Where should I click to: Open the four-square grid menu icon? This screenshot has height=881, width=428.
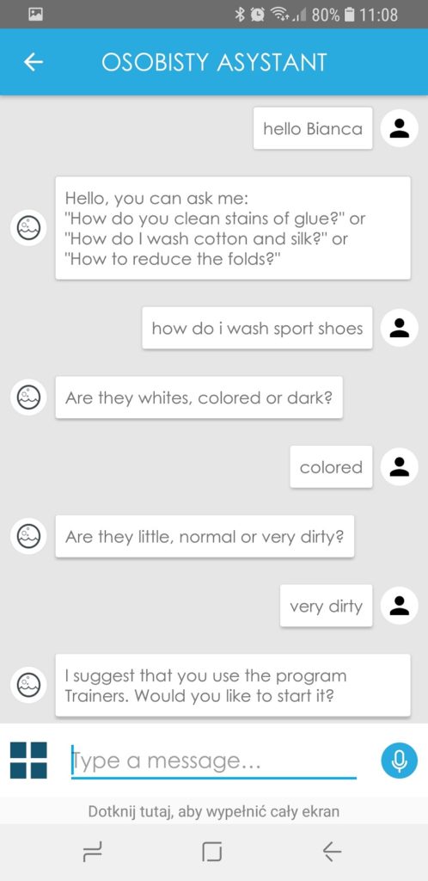28,761
